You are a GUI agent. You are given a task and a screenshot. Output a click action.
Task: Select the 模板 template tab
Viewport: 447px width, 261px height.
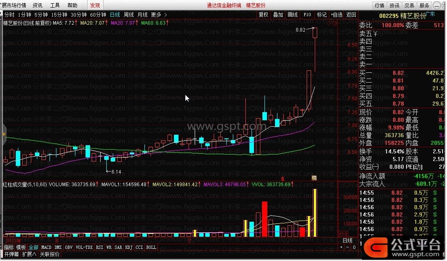coord(21,247)
